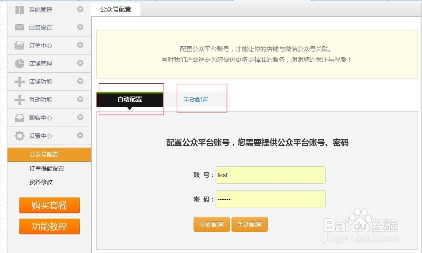Open the 店铺功能 menu label
This screenshot has width=422, height=253.
[41, 82]
